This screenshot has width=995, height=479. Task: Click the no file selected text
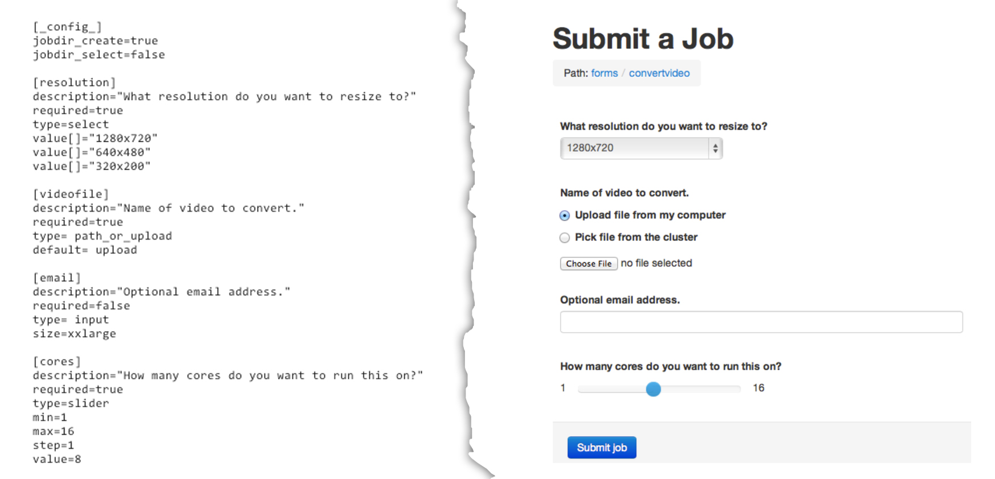pyautogui.click(x=656, y=263)
